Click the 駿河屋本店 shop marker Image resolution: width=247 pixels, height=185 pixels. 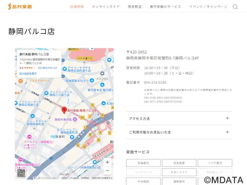pyautogui.click(x=102, y=85)
